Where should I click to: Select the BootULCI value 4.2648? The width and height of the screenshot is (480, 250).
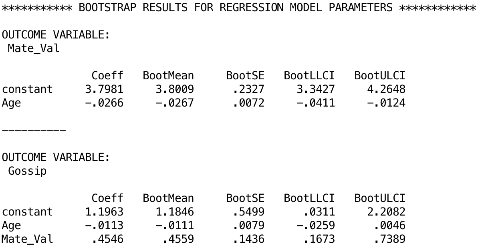[x=385, y=89]
